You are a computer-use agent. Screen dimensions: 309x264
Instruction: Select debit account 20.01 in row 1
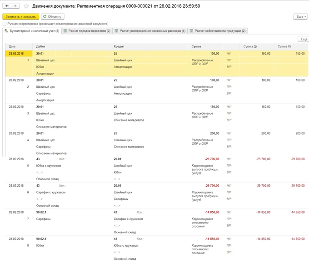pyautogui.click(x=40, y=54)
